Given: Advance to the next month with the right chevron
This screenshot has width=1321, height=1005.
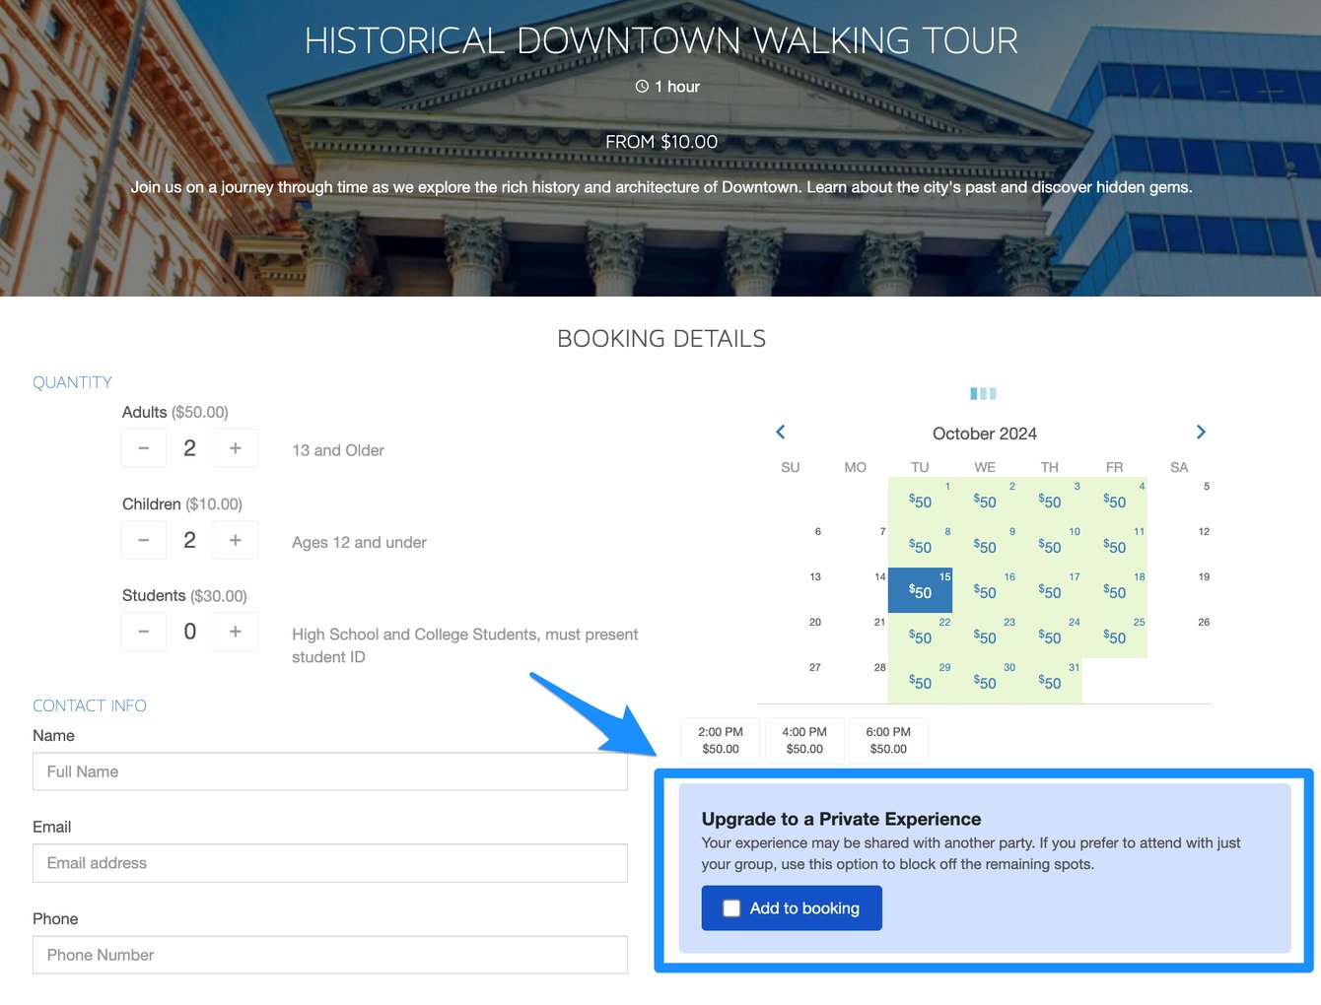Looking at the screenshot, I should point(1201,432).
